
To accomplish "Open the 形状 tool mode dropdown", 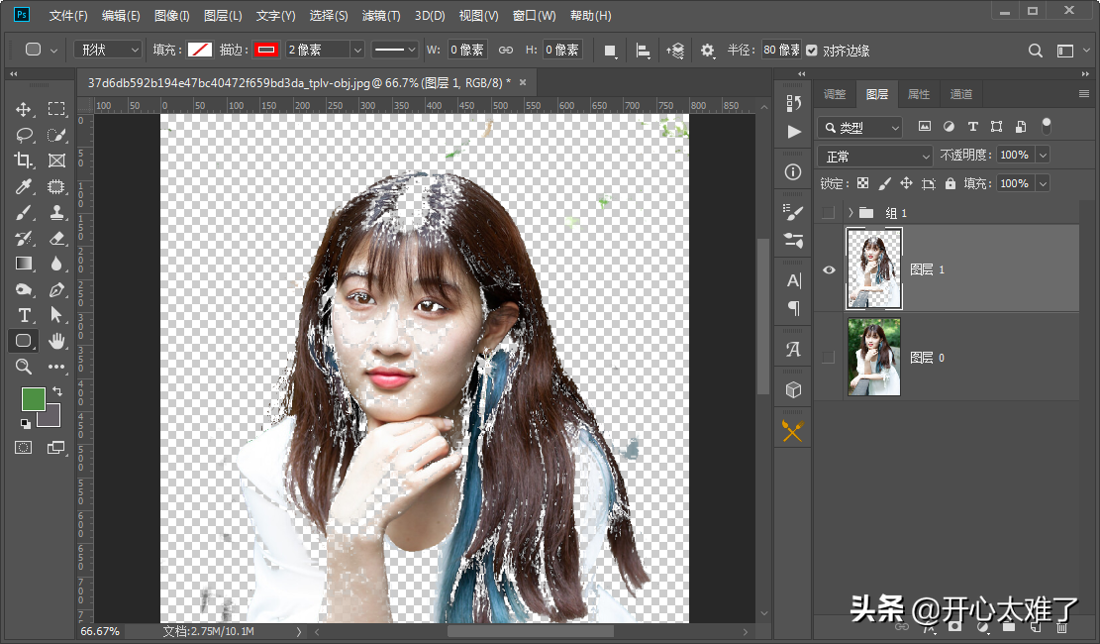I will 109,50.
